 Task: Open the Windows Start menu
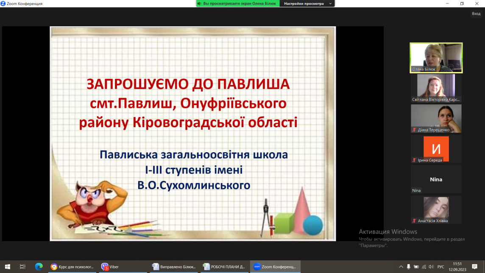click(7, 267)
